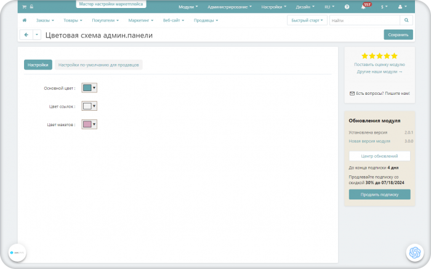Open notifications bell with 557 badge

365,6
